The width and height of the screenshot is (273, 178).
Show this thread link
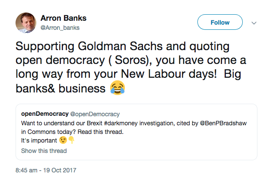click(x=44, y=151)
